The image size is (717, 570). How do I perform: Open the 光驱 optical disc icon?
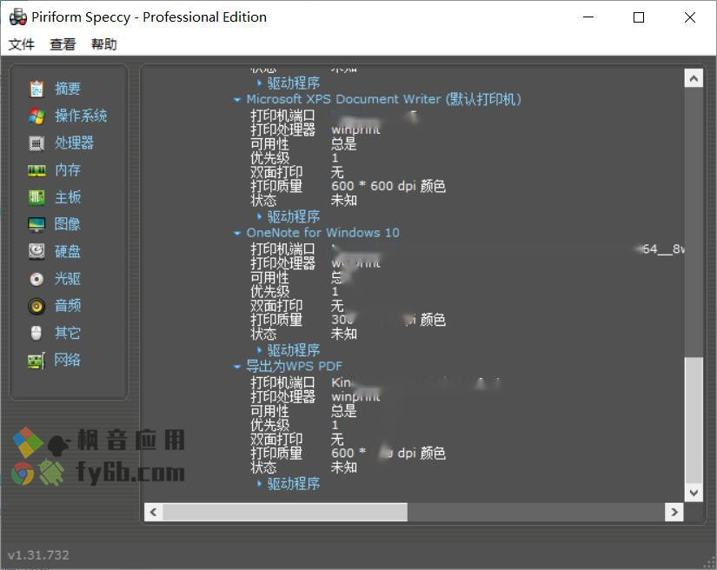tap(37, 279)
